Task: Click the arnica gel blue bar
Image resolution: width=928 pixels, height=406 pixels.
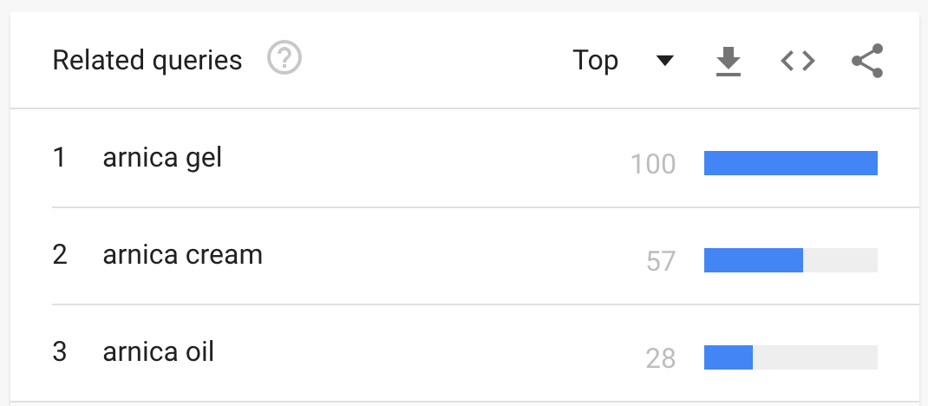Action: point(791,163)
